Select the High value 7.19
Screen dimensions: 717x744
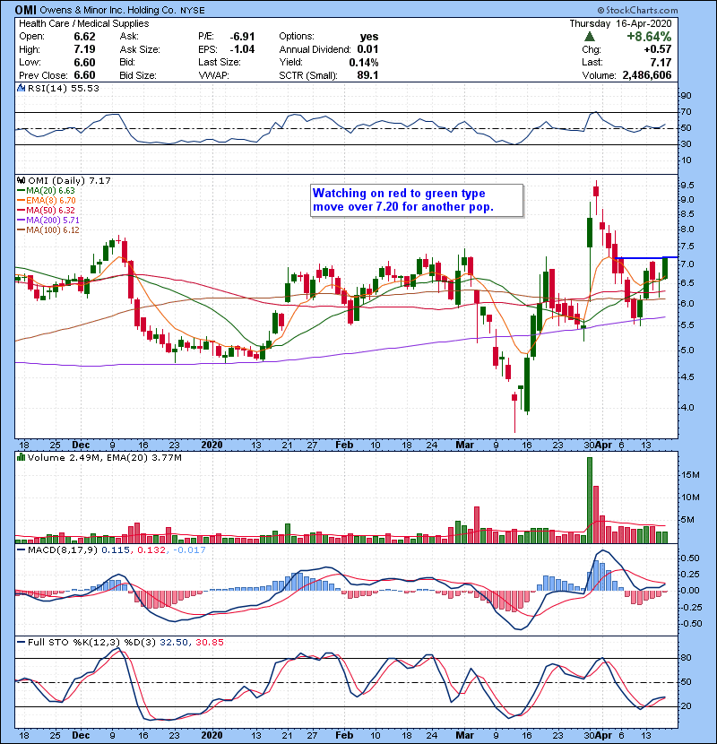[x=84, y=49]
